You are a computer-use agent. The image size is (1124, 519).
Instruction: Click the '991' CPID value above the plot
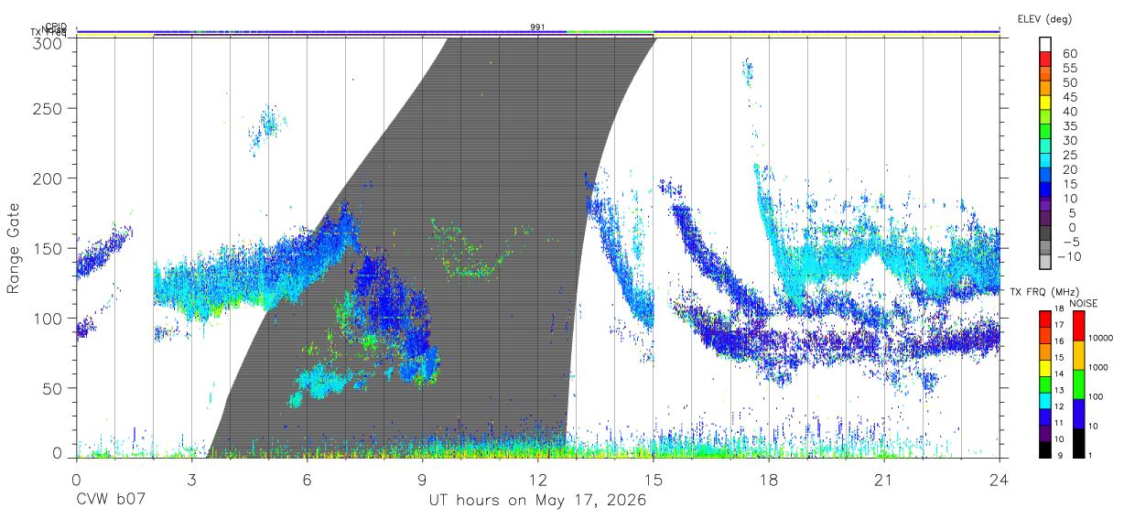pyautogui.click(x=537, y=27)
